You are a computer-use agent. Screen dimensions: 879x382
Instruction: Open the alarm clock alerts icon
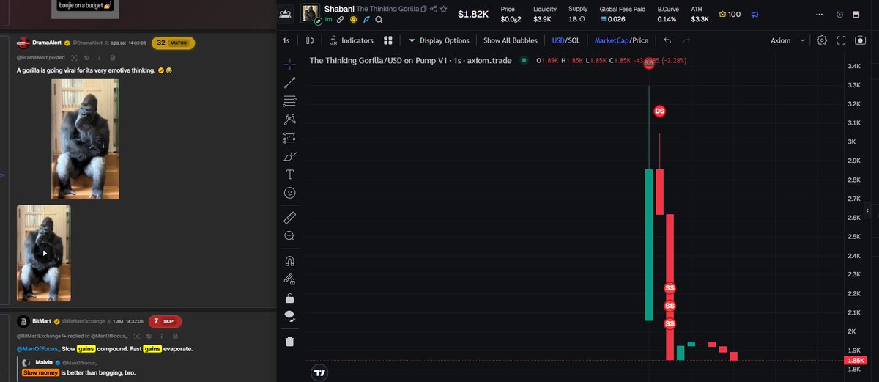tap(839, 14)
